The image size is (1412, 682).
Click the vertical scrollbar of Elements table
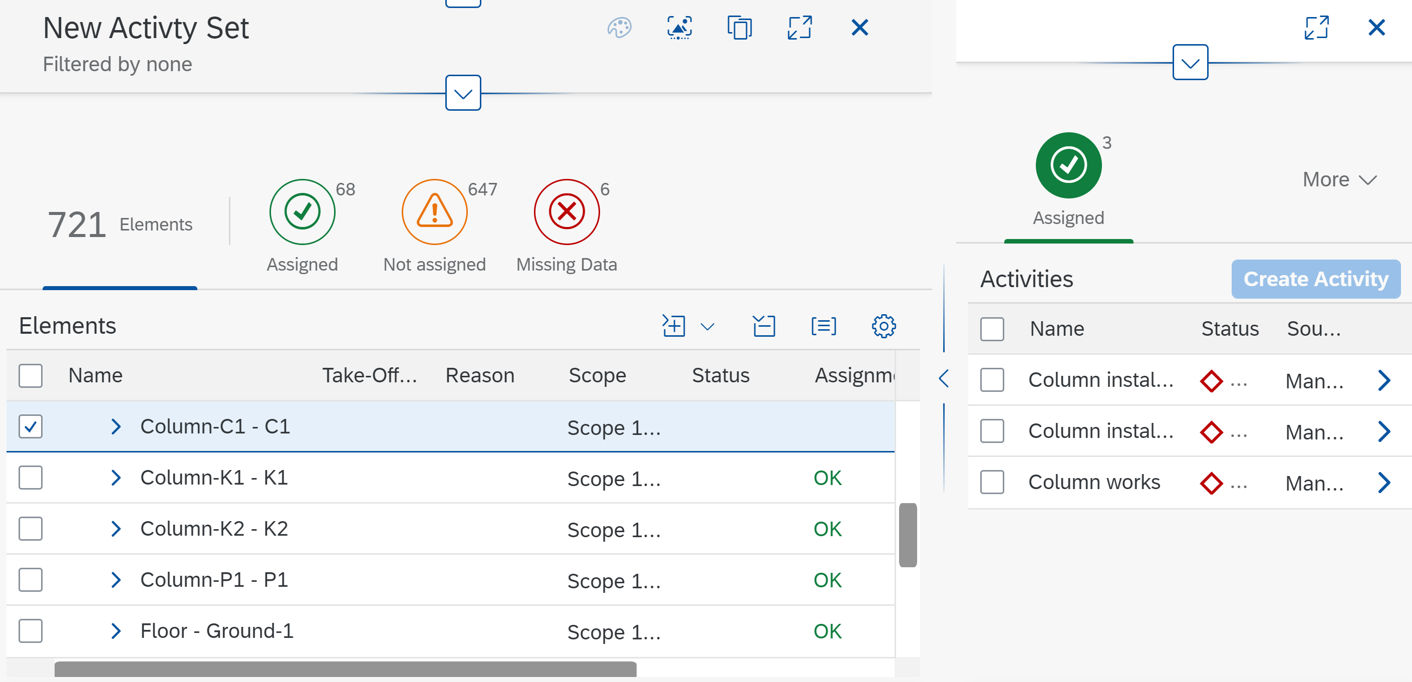pyautogui.click(x=908, y=535)
